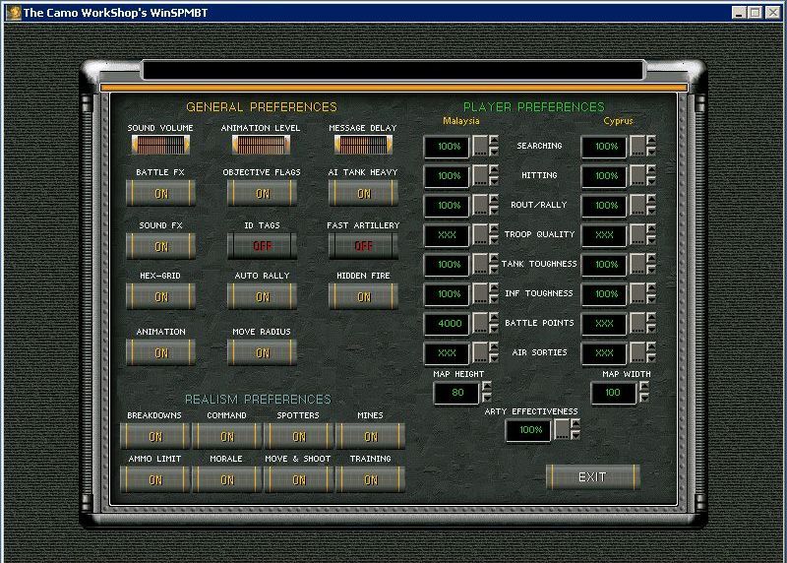Image resolution: width=787 pixels, height=563 pixels.
Task: Open the Arty Effectiveness value editor button
Action: (x=562, y=430)
